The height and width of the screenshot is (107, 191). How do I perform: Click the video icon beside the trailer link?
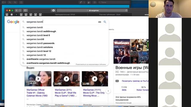117,81
